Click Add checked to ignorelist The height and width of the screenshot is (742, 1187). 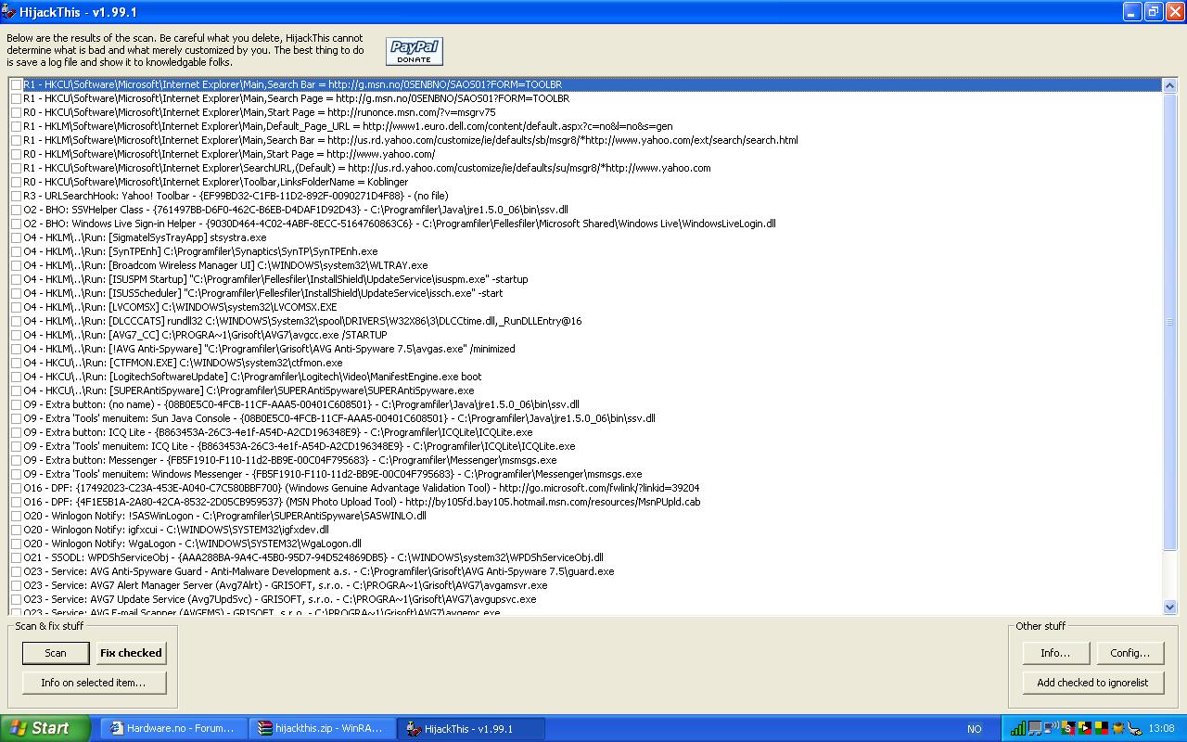coord(1092,683)
